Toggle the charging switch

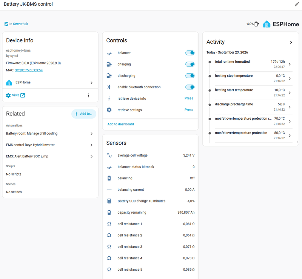(190, 64)
